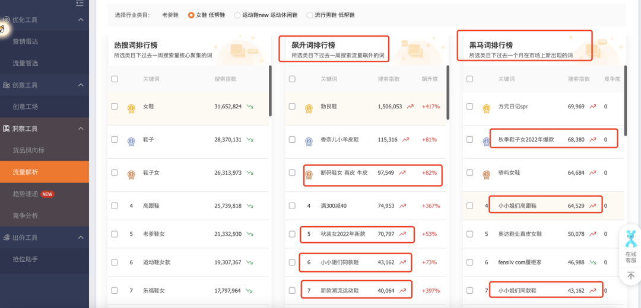Click the 创意工具 section icon in sidebar
Viewport: 641px width, 308px height.
coord(6,85)
